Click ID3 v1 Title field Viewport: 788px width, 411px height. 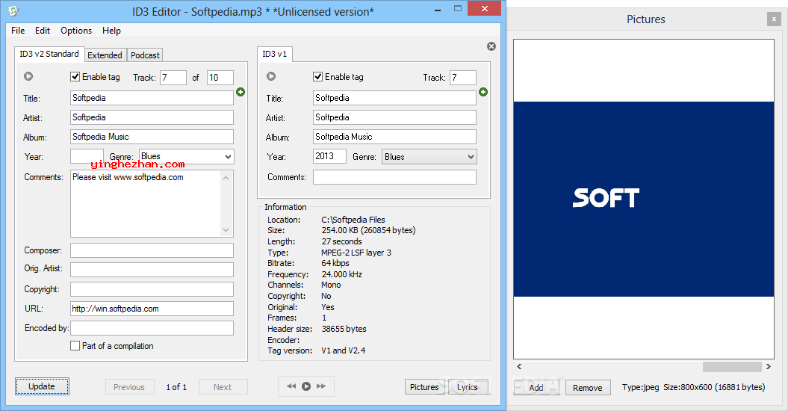click(x=394, y=98)
